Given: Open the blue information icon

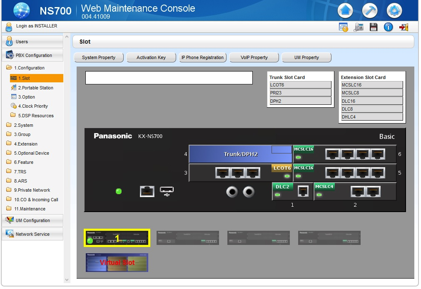Looking at the screenshot, I should tap(388, 27).
